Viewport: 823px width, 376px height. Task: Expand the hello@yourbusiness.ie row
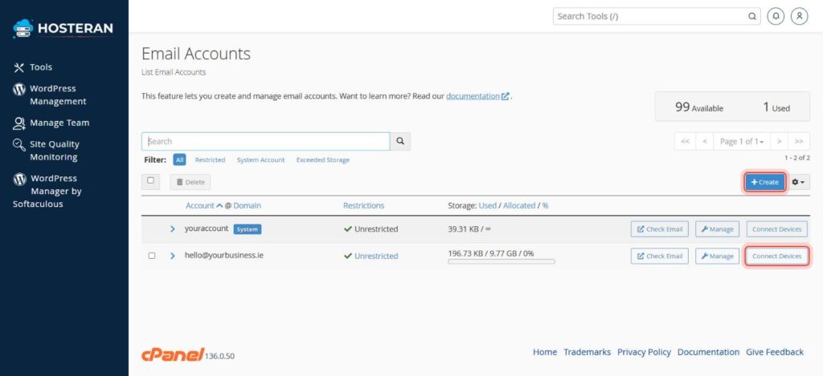(173, 256)
